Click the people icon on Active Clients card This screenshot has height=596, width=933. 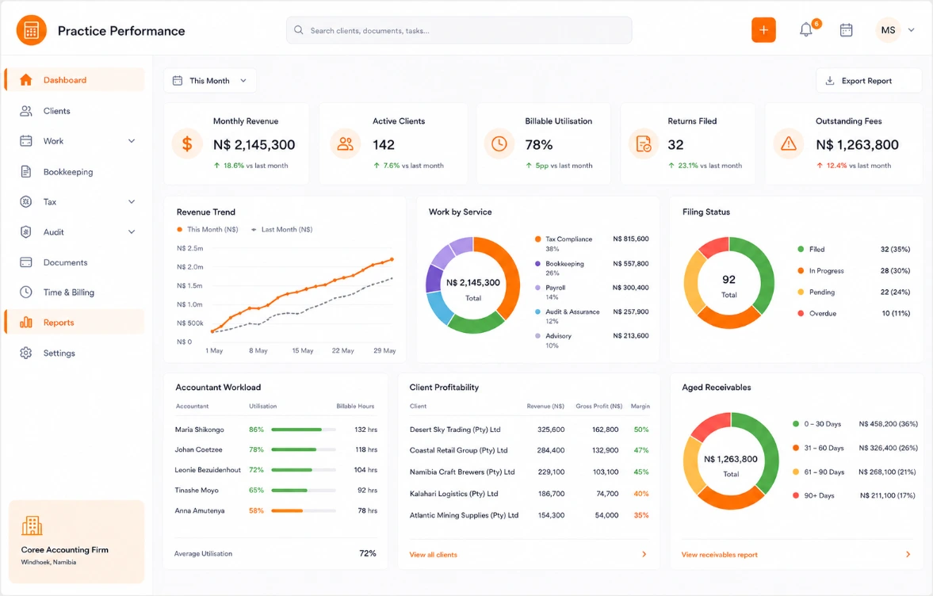coord(345,143)
